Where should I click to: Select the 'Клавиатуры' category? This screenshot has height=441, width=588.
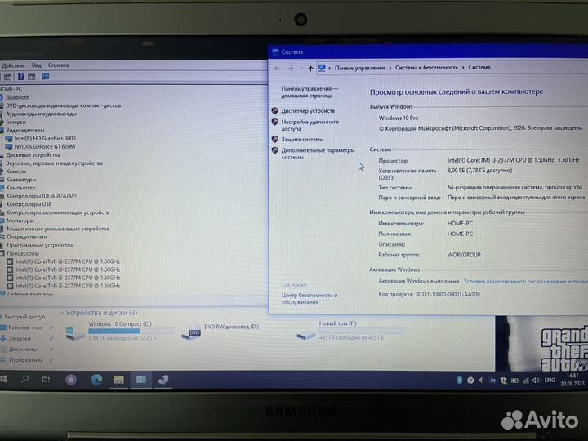tap(21, 180)
